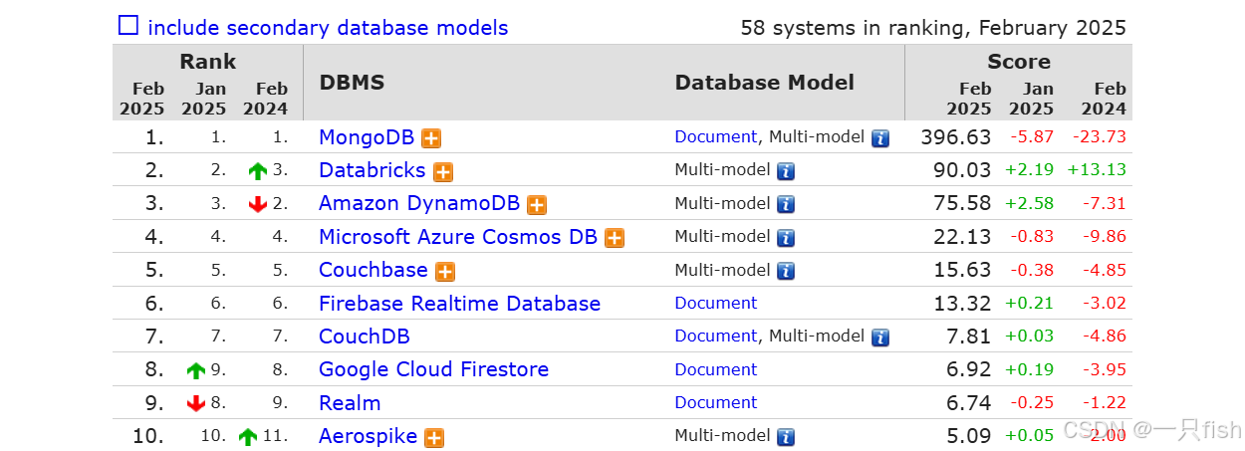Click the info icon in the Azure Cosmos DB row

[786, 238]
